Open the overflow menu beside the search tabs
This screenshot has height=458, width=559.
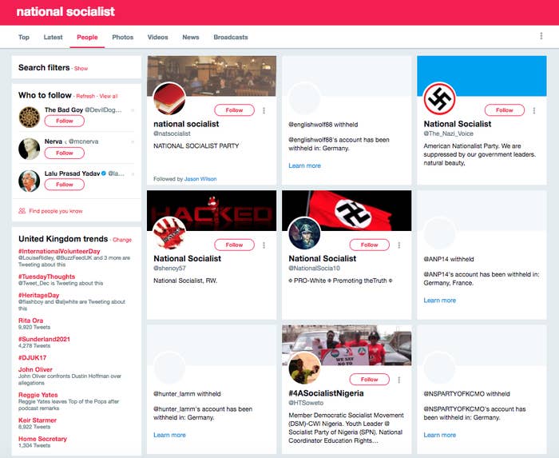(541, 36)
